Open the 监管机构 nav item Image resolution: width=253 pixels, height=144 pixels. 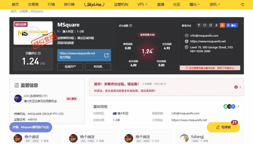coord(121,4)
